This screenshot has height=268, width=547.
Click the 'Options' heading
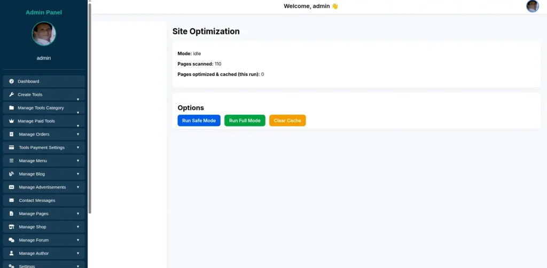(x=191, y=108)
